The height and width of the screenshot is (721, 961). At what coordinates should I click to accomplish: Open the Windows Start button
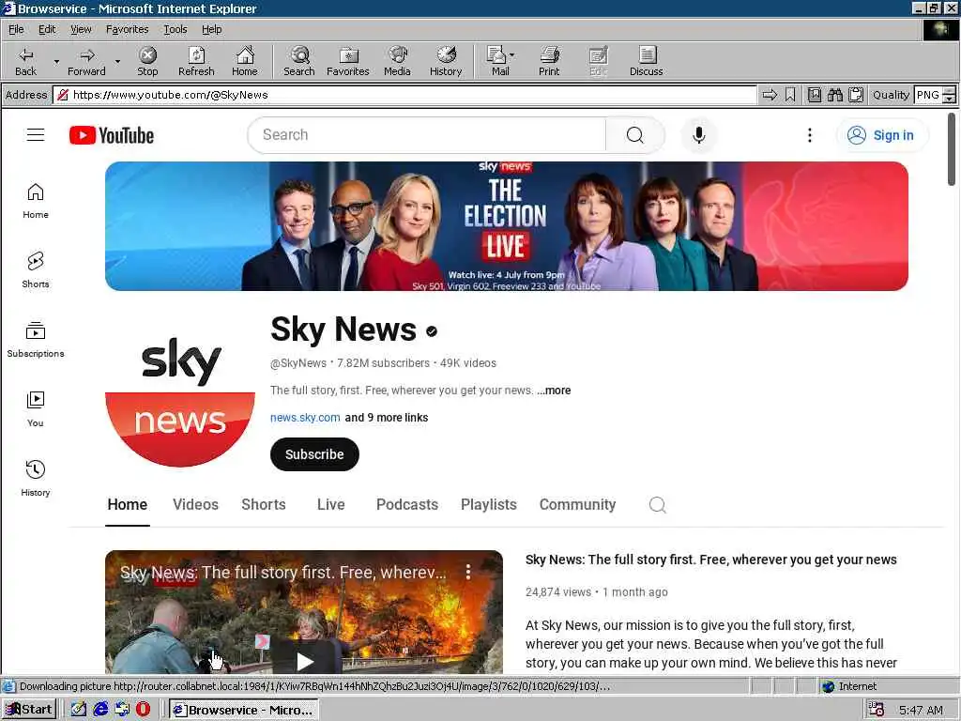[x=29, y=710]
